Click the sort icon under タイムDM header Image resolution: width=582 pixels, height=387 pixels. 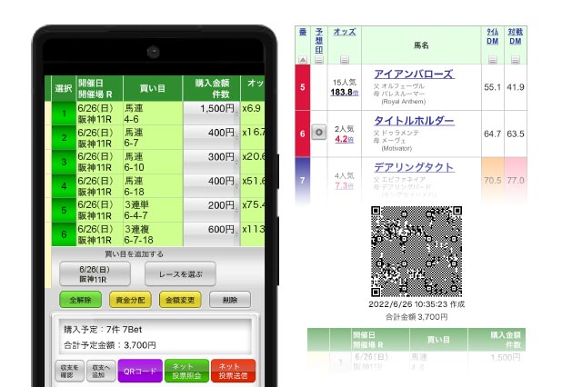(x=492, y=60)
